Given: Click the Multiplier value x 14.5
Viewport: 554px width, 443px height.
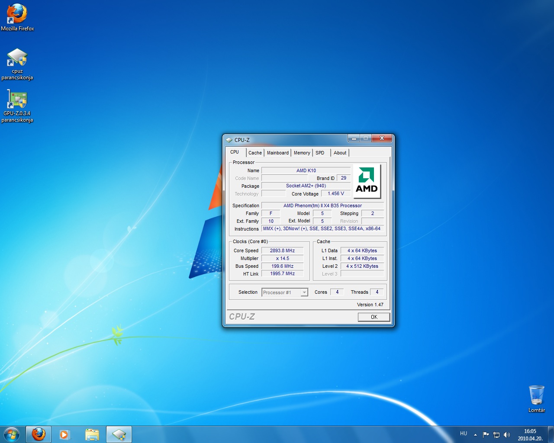Looking at the screenshot, I should [282, 258].
